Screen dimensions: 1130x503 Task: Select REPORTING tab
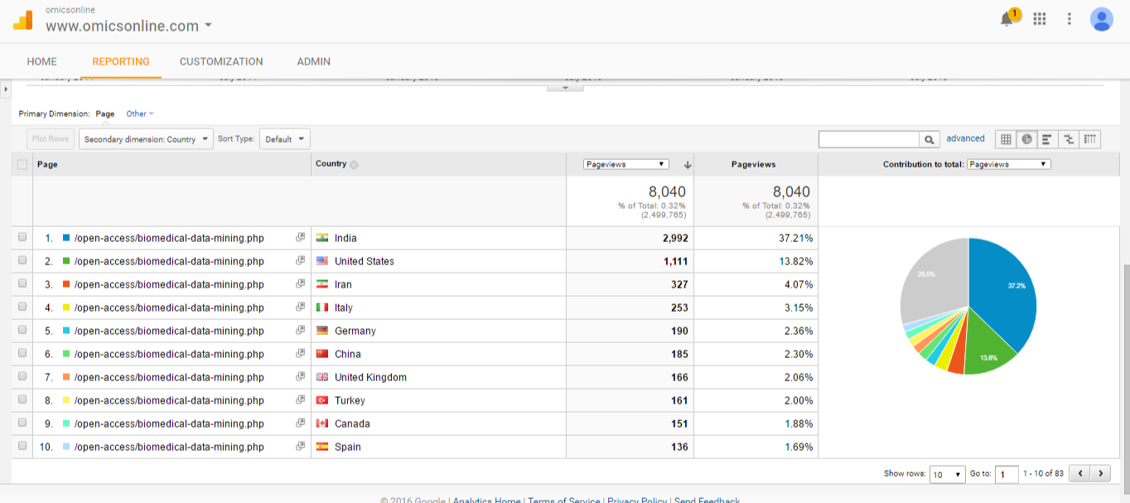coord(121,61)
